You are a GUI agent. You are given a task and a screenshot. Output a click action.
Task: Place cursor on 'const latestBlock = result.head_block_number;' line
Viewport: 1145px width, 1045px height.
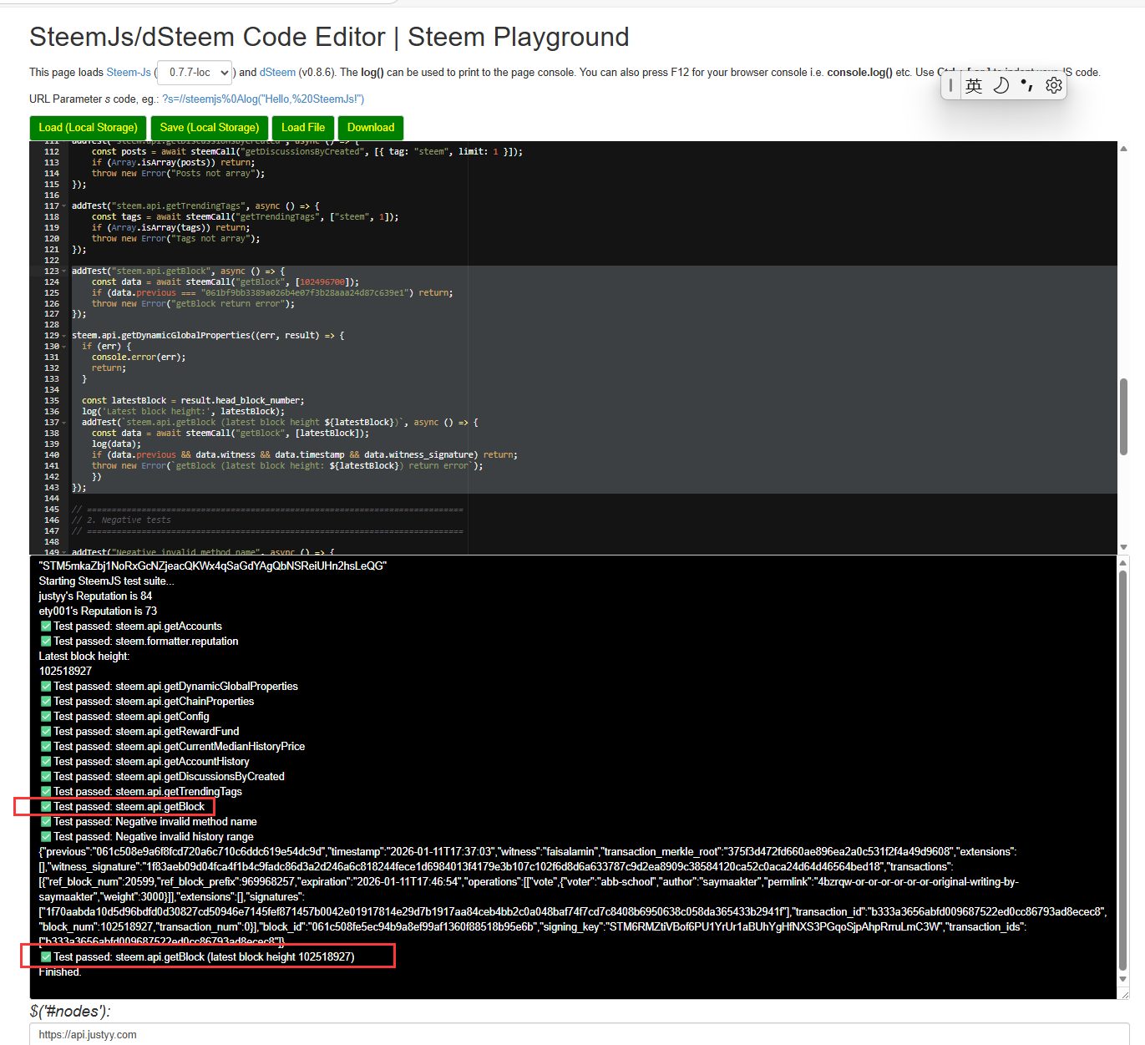(193, 401)
